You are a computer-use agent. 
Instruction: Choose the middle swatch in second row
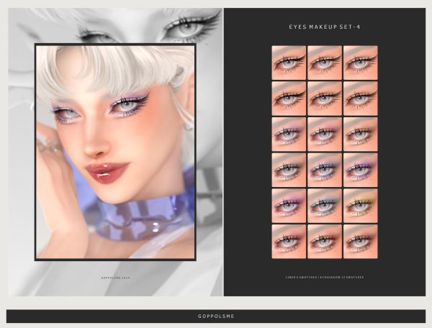325,98
